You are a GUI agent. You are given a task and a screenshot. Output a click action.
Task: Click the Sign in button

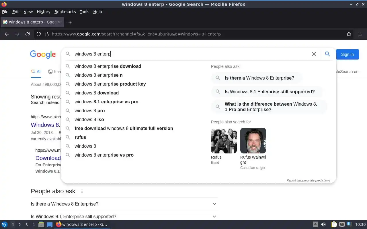pos(347,54)
